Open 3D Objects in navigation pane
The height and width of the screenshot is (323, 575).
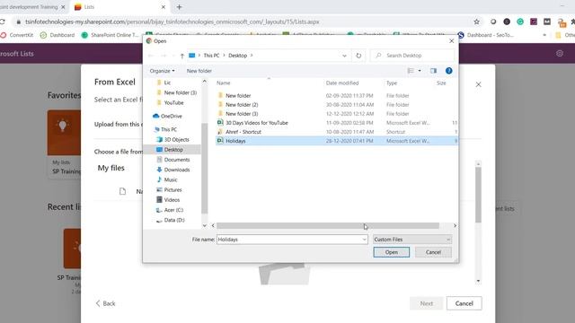tap(172, 140)
